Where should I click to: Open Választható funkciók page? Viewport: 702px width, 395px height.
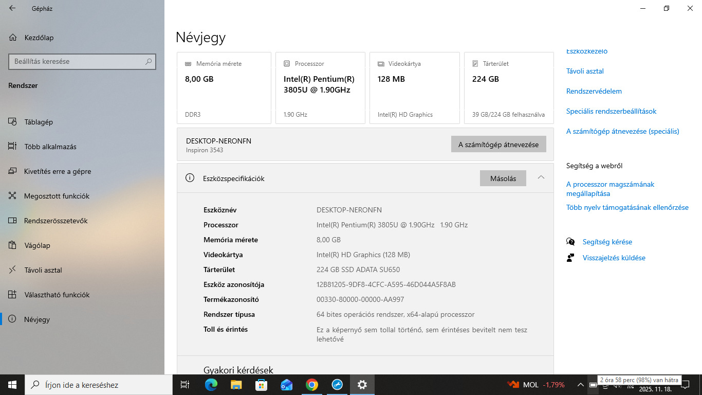click(82, 295)
